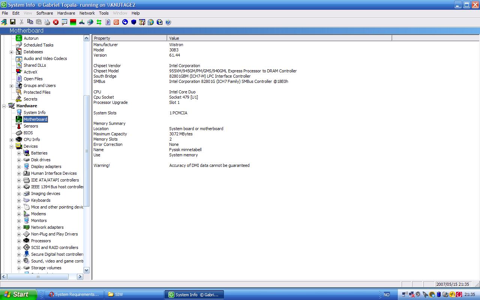Click the Sensors thermometer icon in tree
Viewport: 480px width, 300px height.
pos(19,126)
